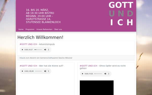Click the Herzlich Willkommen! heading
This screenshot has height=95, width=152.
pos(40,37)
